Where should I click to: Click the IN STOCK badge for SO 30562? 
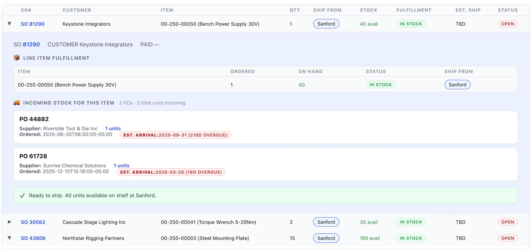pos(411,222)
